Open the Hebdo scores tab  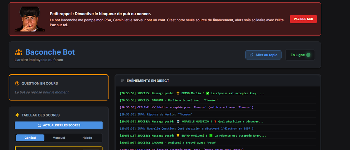pyautogui.click(x=87, y=138)
